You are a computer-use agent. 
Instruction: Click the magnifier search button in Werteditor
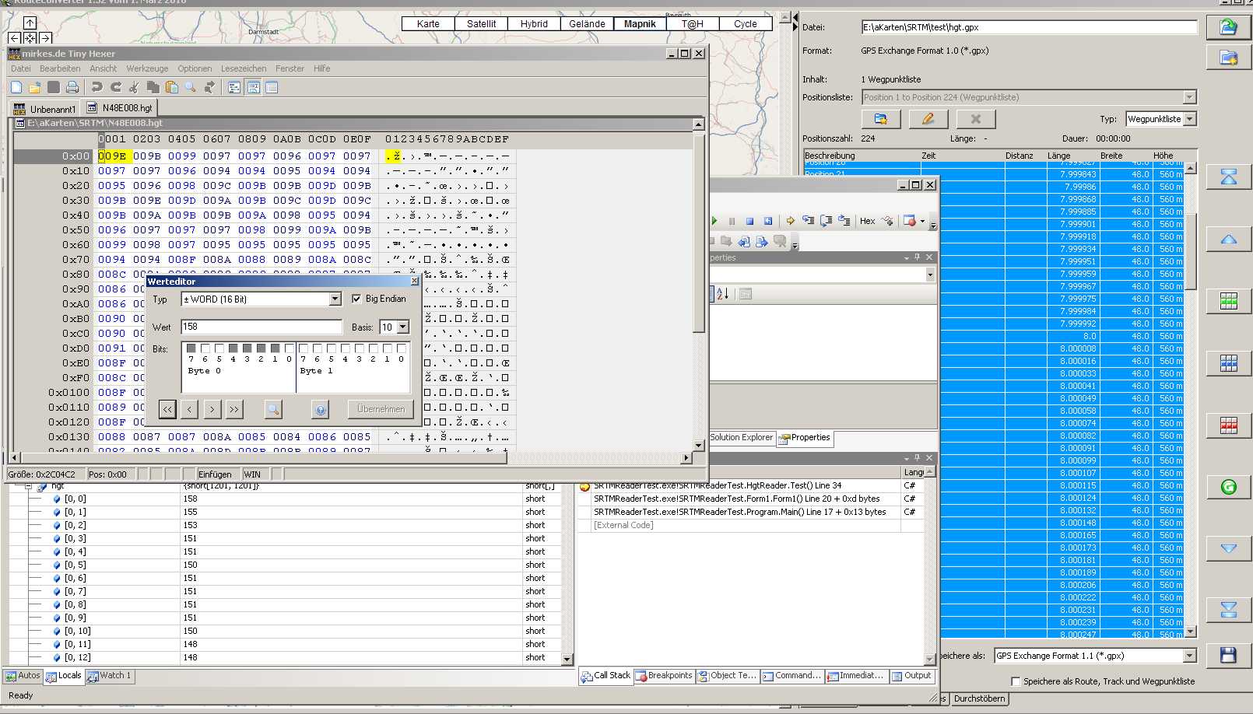pos(273,409)
